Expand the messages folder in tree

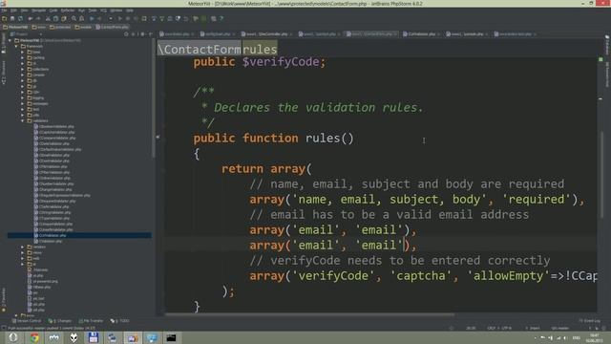[x=23, y=103]
